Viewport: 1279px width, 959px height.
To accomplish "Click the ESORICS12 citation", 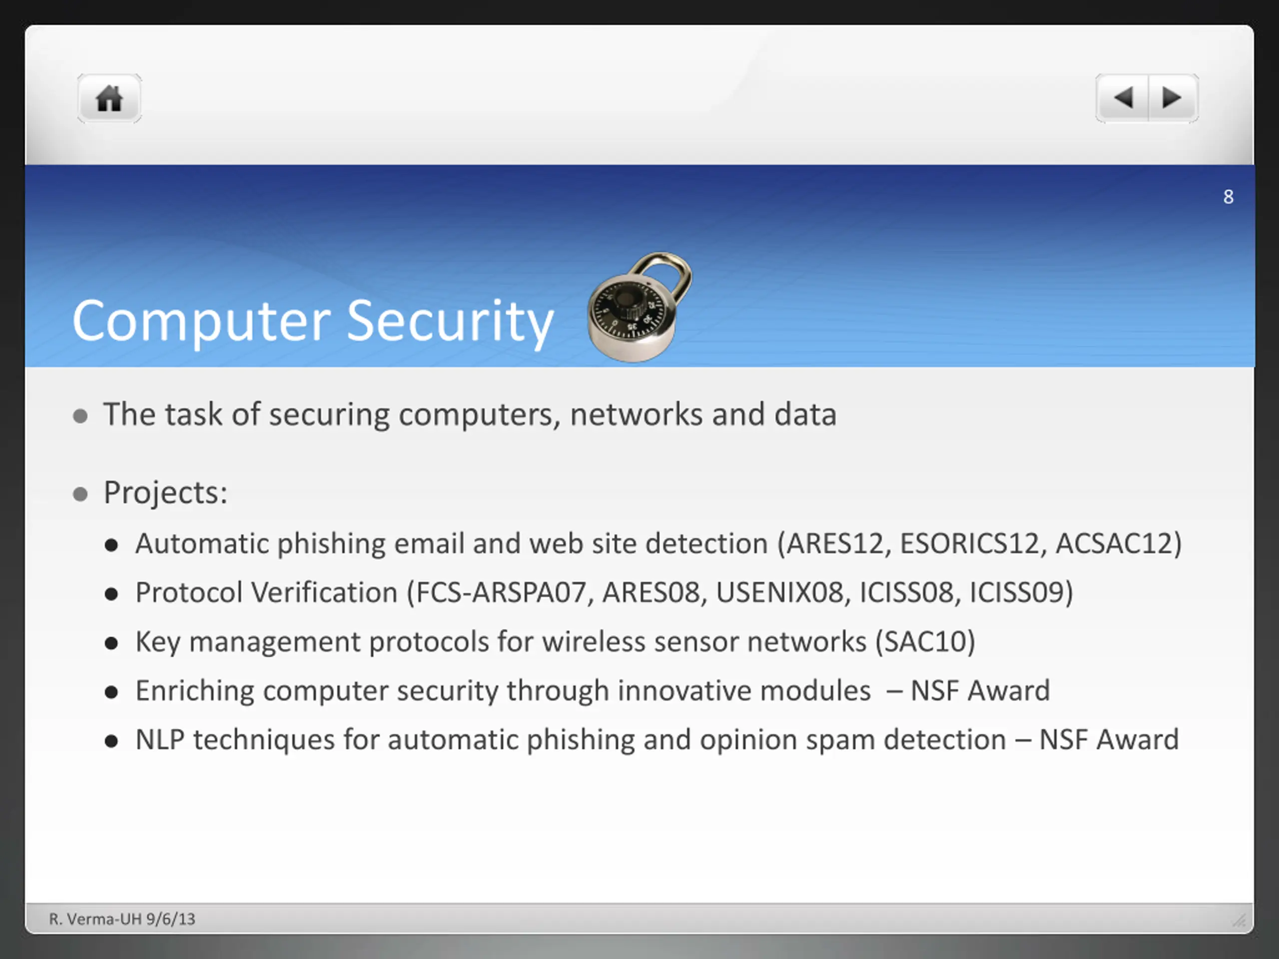I will point(969,544).
